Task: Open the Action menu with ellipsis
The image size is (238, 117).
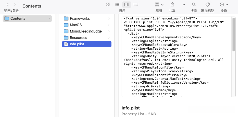Action: point(223,5)
